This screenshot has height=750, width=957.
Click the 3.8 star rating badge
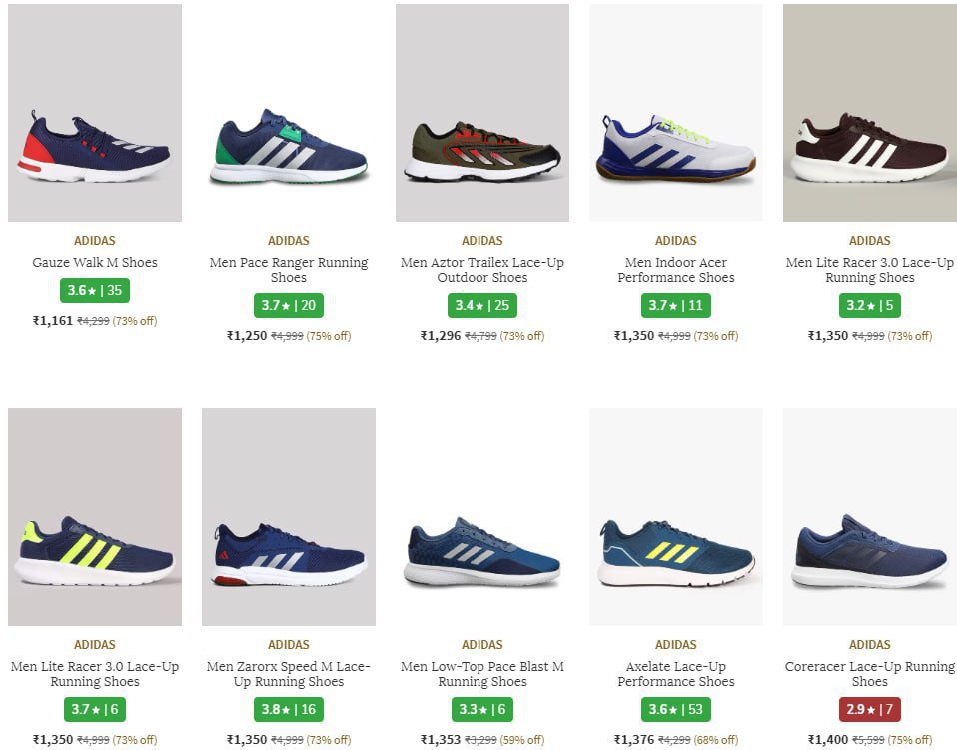click(289, 710)
